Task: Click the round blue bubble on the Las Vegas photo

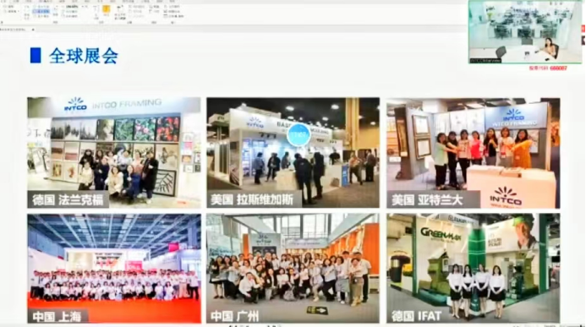Action: (x=298, y=134)
